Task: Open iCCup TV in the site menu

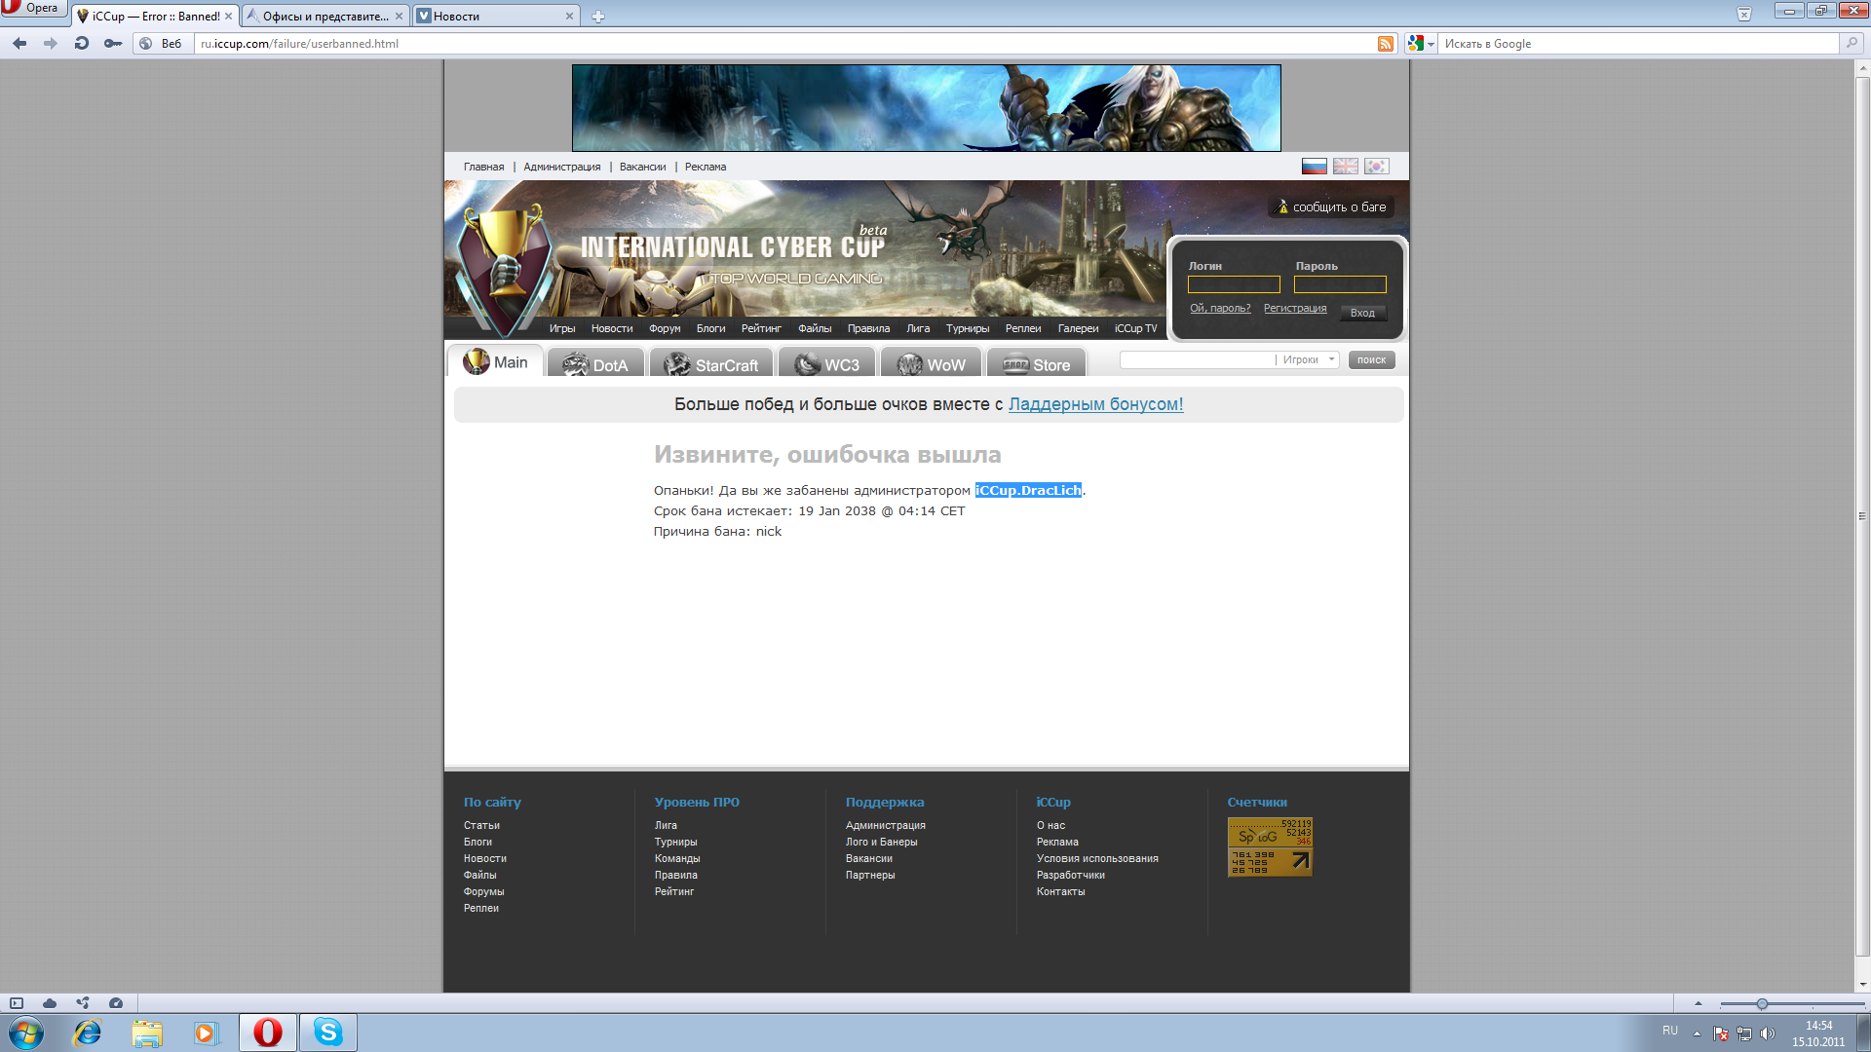Action: 1135,328
